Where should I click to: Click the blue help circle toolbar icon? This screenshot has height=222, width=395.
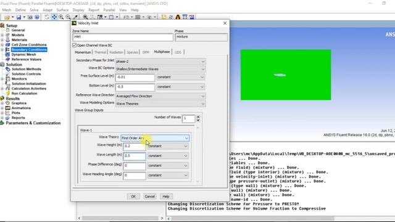(37, 17)
